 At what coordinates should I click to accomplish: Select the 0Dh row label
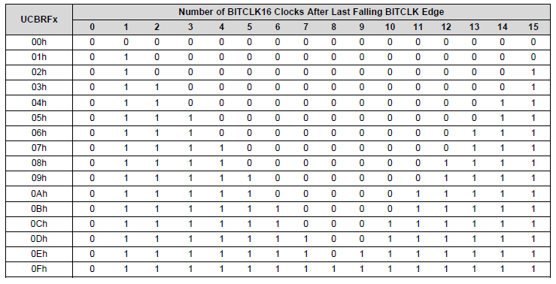pyautogui.click(x=39, y=239)
